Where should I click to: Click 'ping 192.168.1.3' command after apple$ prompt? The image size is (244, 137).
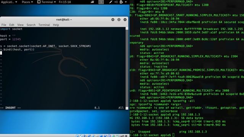coord(186,115)
